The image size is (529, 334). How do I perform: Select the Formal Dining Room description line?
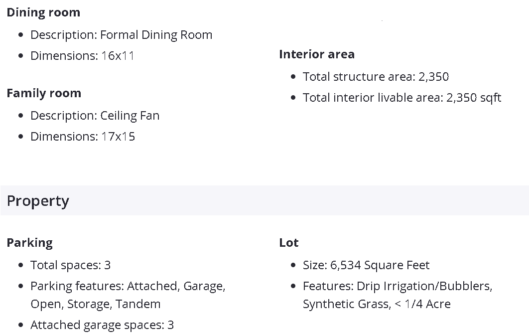tap(121, 35)
